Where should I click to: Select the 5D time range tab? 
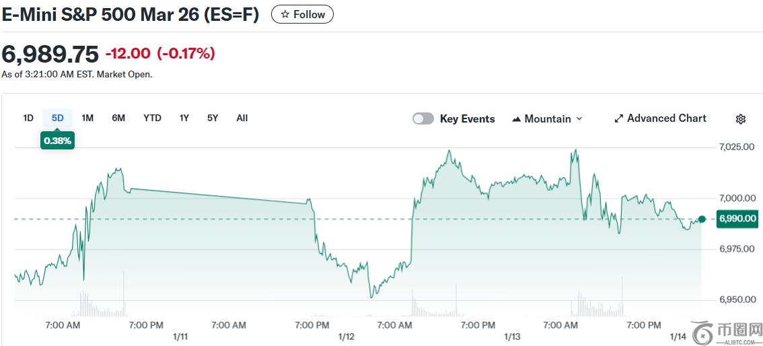point(58,118)
